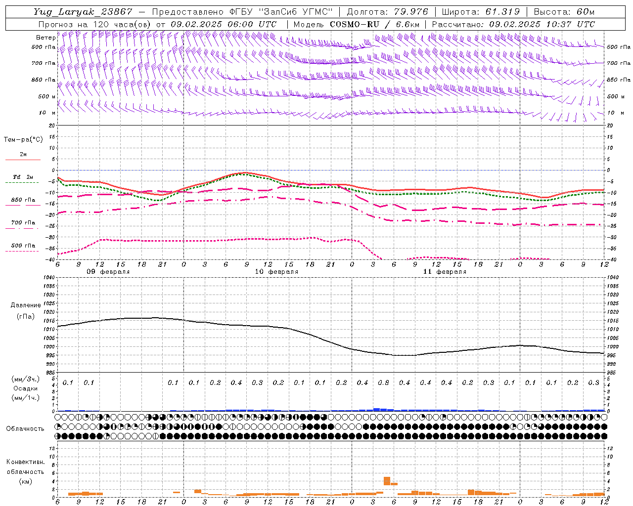Viewport: 633px width, 506px height.
Task: Click the '2м' temperature legend entry
Action: pos(23,154)
